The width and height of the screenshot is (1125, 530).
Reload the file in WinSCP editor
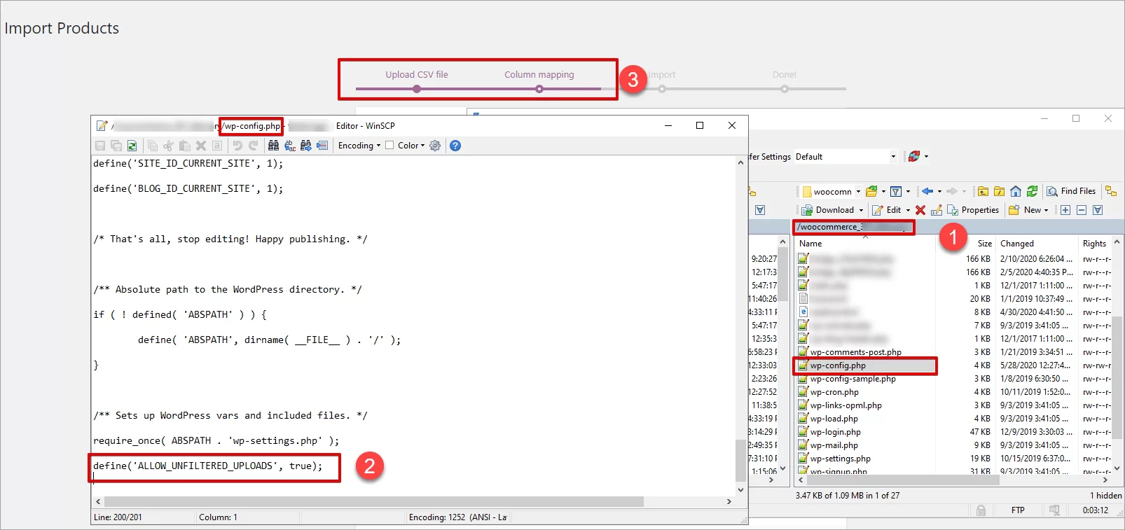(x=132, y=146)
